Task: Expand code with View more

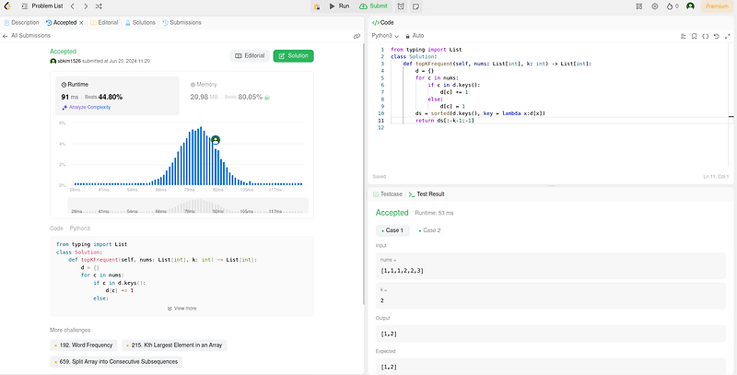Action: pyautogui.click(x=181, y=309)
